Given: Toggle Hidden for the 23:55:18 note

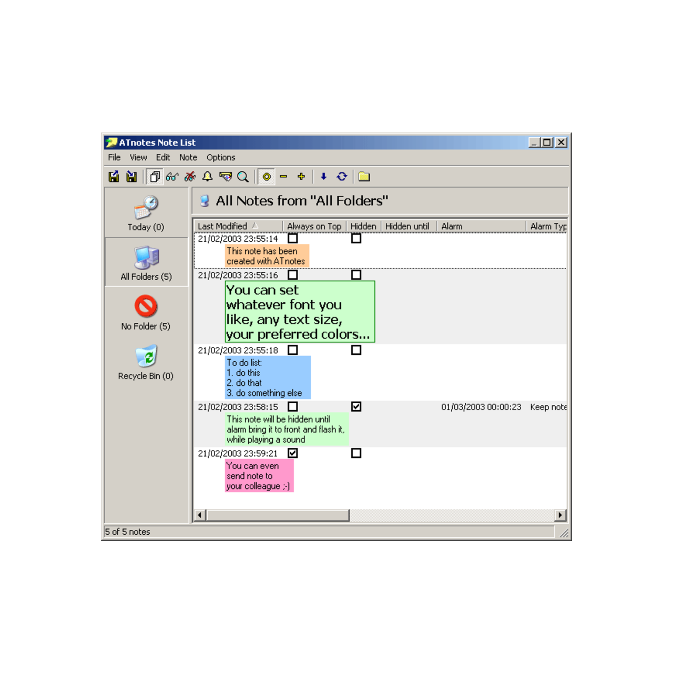Looking at the screenshot, I should [x=356, y=350].
